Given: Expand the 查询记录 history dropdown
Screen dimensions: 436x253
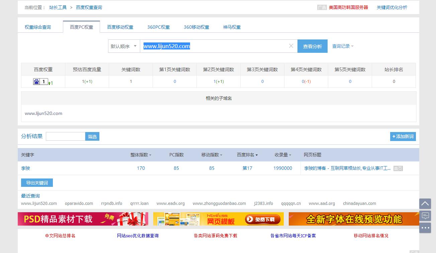Looking at the screenshot, I should coord(343,46).
